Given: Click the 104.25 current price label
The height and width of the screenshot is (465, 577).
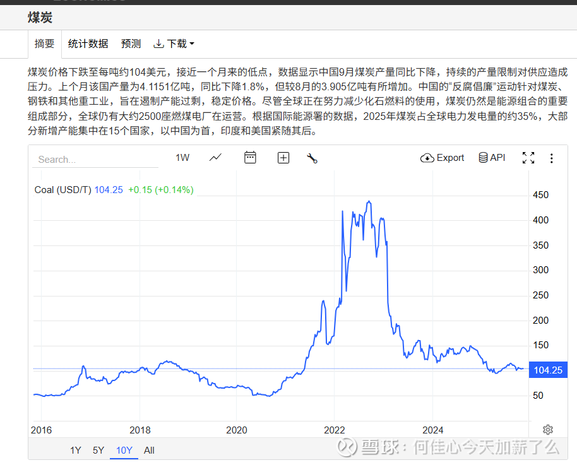Looking at the screenshot, I should (x=548, y=370).
